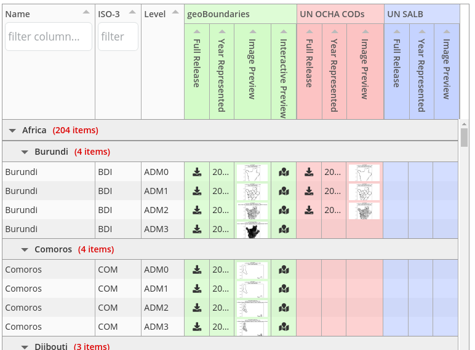475x350 pixels.
Task: Focus the Name filter column field
Action: coord(49,37)
